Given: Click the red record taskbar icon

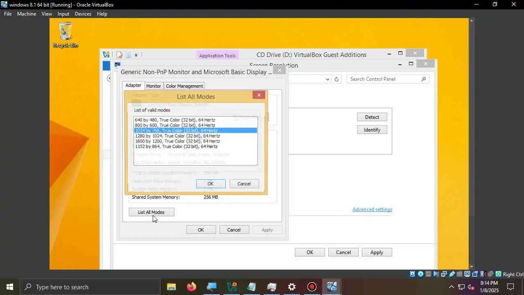Looking at the screenshot, I should [x=312, y=287].
